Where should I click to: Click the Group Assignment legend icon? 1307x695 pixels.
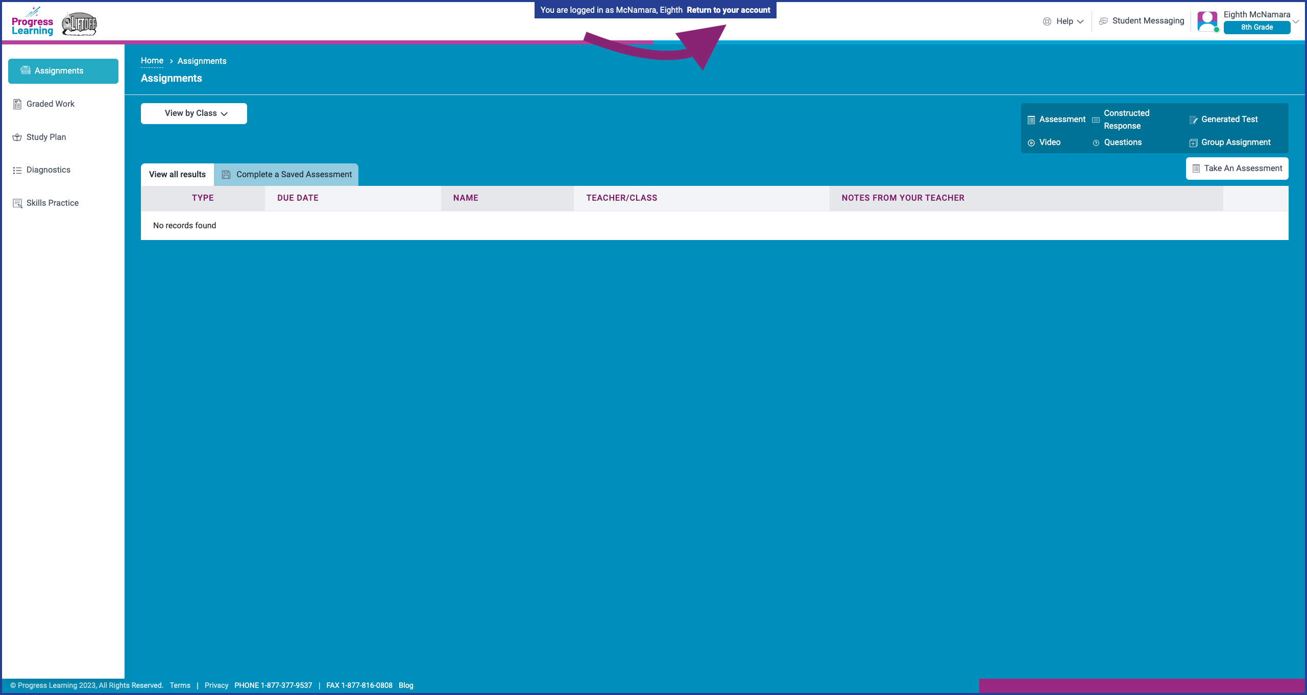coord(1193,143)
